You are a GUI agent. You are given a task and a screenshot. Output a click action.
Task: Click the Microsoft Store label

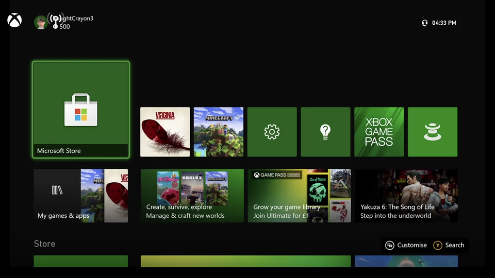[x=59, y=151]
